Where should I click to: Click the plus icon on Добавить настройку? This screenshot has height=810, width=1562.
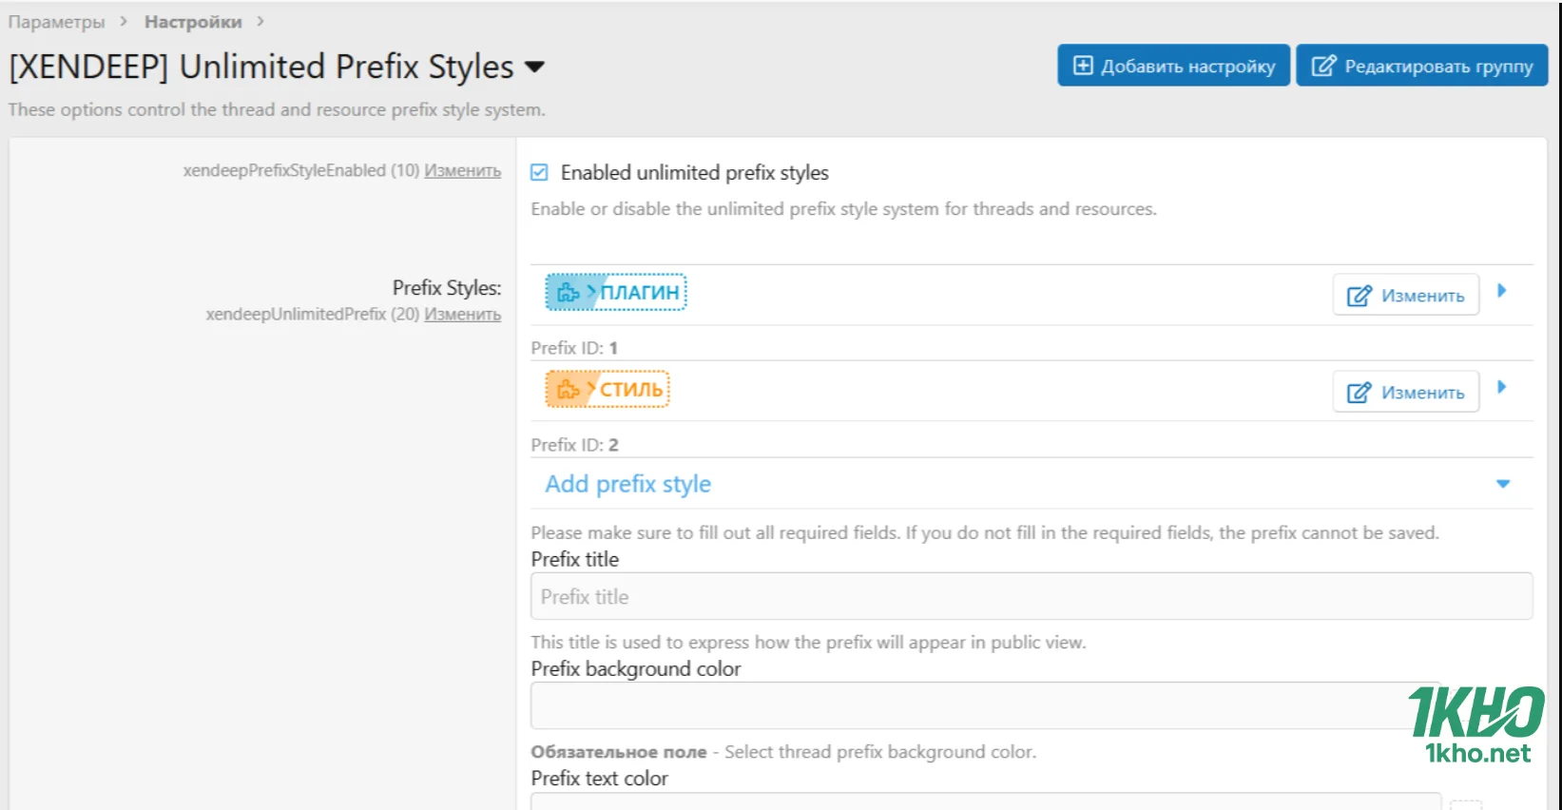coord(1083,66)
